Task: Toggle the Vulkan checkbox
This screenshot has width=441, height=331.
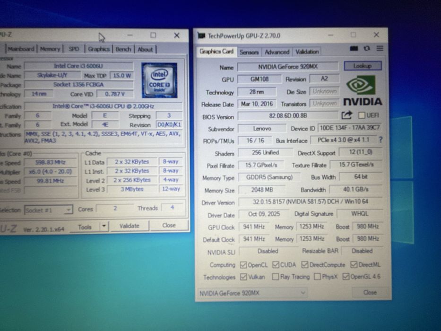Action: pos(243,277)
